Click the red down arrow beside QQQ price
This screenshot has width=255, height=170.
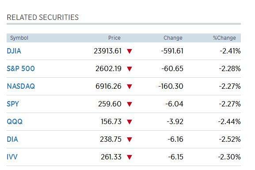click(x=129, y=122)
